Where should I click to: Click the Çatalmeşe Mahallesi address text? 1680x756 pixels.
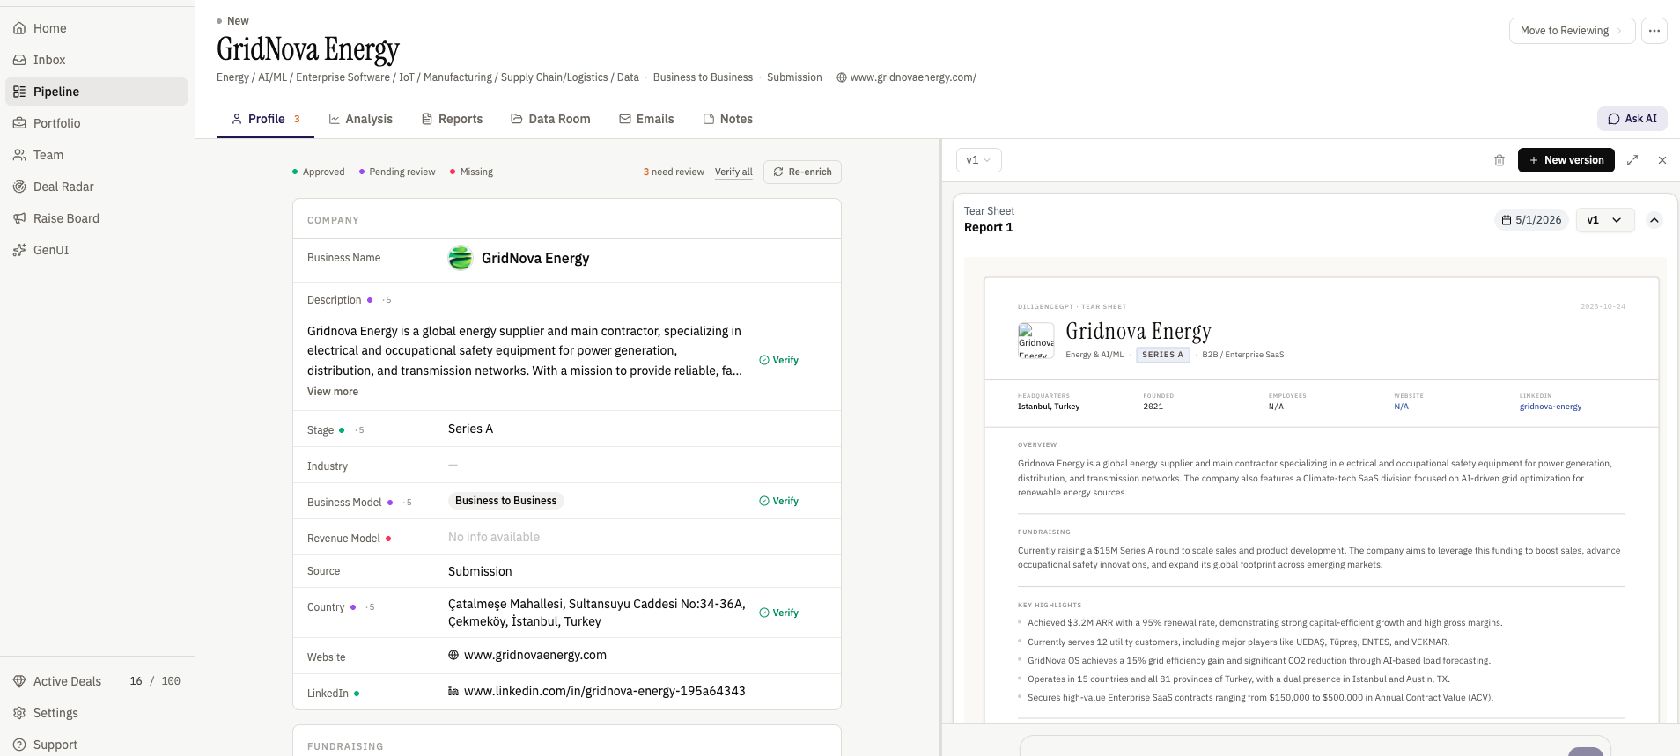point(597,613)
